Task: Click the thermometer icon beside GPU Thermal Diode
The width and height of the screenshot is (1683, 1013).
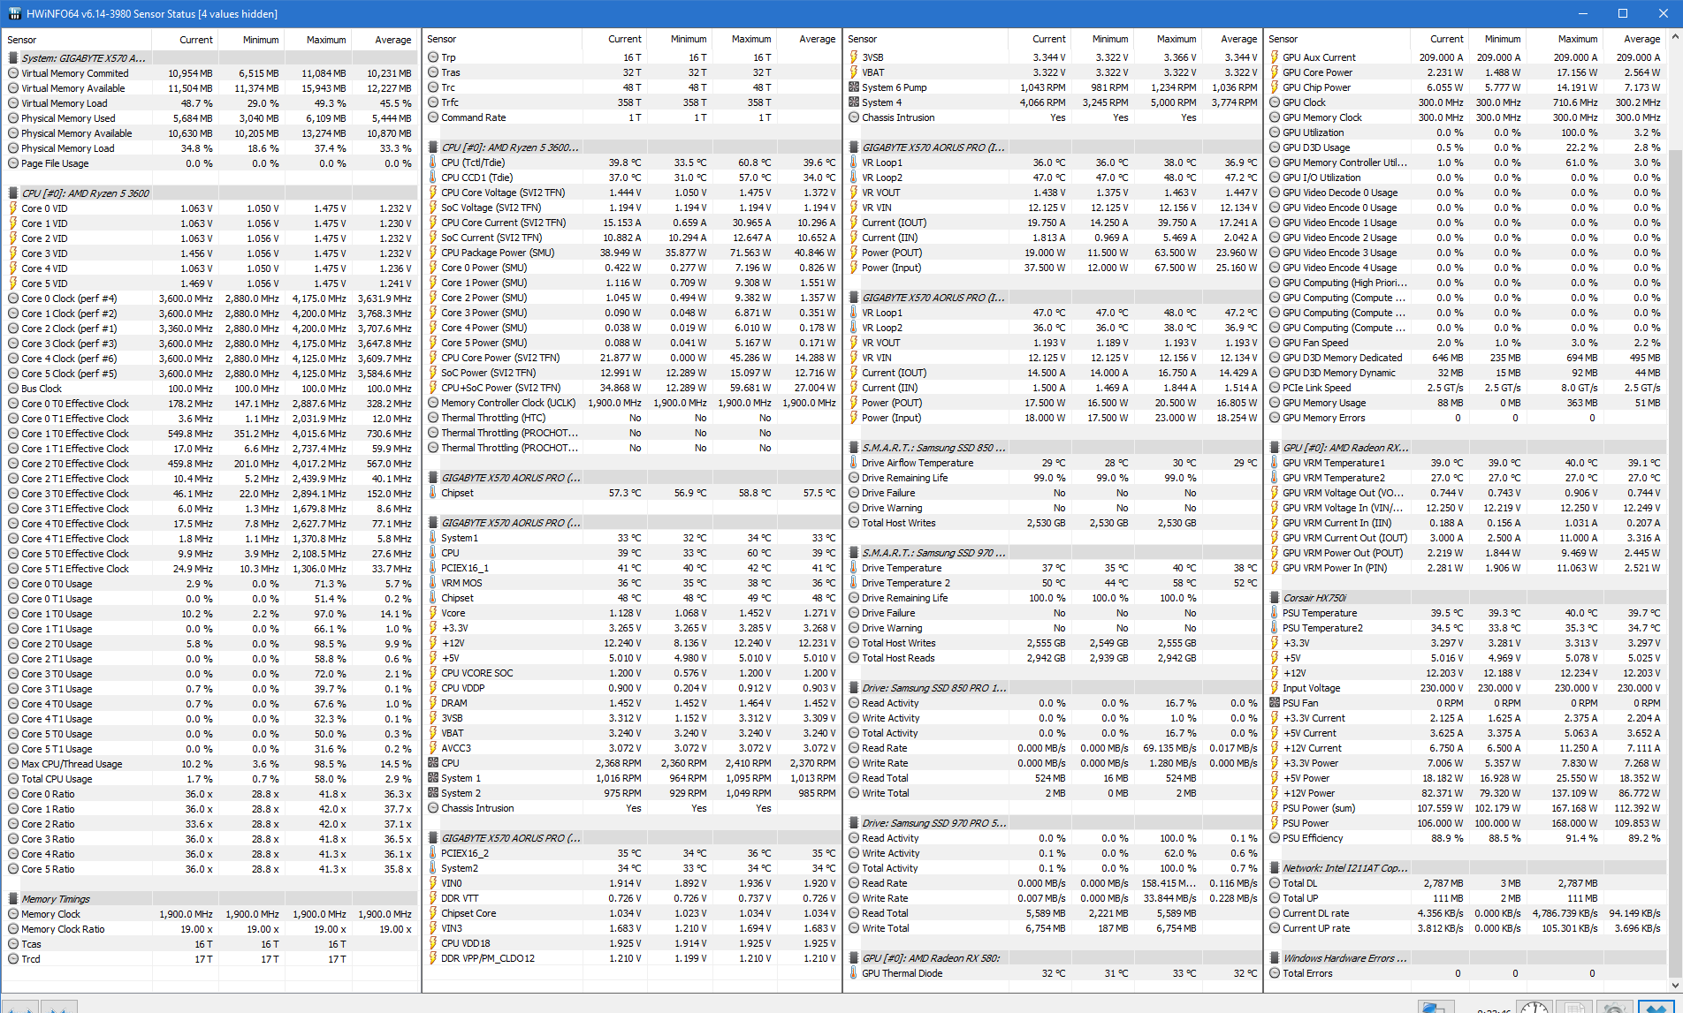Action: click(x=854, y=973)
